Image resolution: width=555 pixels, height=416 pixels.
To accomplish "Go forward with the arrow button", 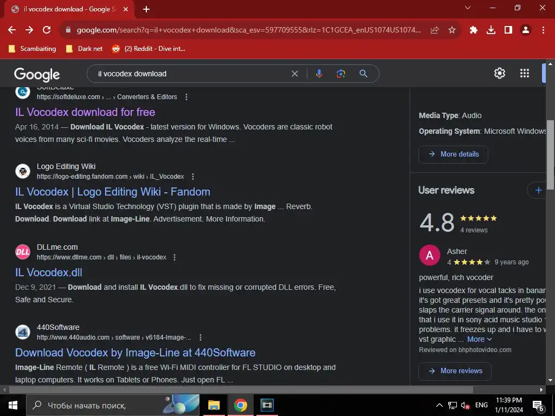I will tap(29, 30).
